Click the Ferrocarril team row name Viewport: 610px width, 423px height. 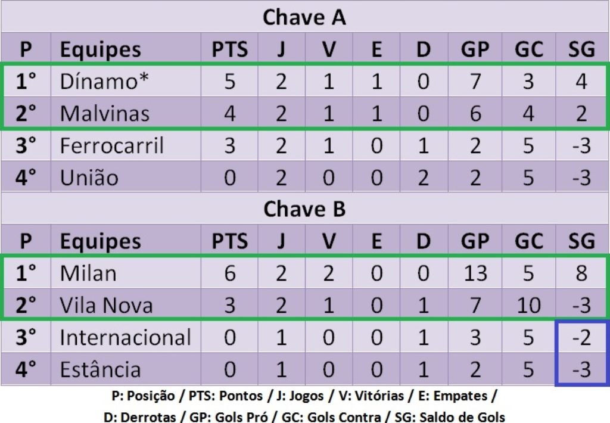111,145
